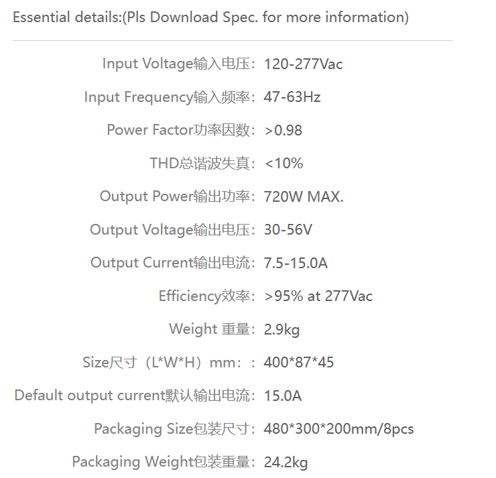Click the 2.9kg weight value
Image resolution: width=496 pixels, height=478 pixels.
click(x=282, y=330)
